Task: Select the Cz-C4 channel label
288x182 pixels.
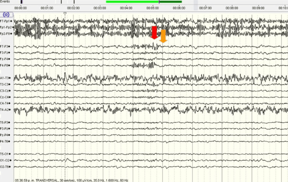Action: pos(4,97)
